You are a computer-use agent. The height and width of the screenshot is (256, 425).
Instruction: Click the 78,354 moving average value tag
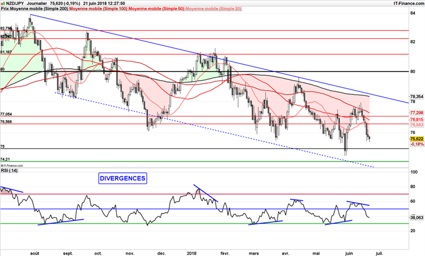coord(417,96)
